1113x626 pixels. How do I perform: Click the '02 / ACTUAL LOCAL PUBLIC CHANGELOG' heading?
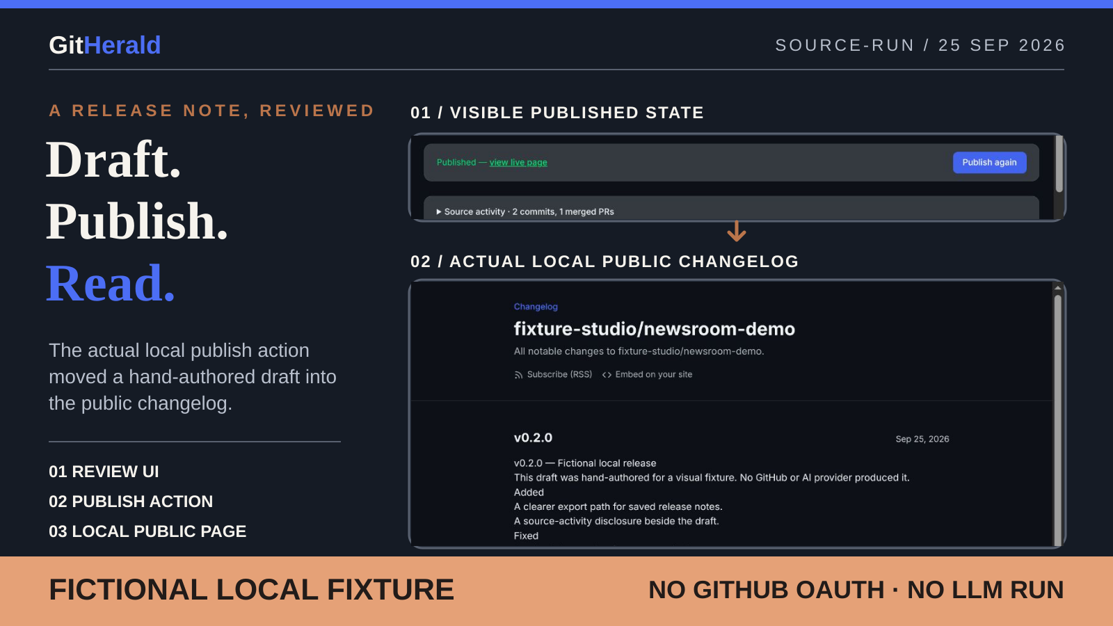(604, 262)
